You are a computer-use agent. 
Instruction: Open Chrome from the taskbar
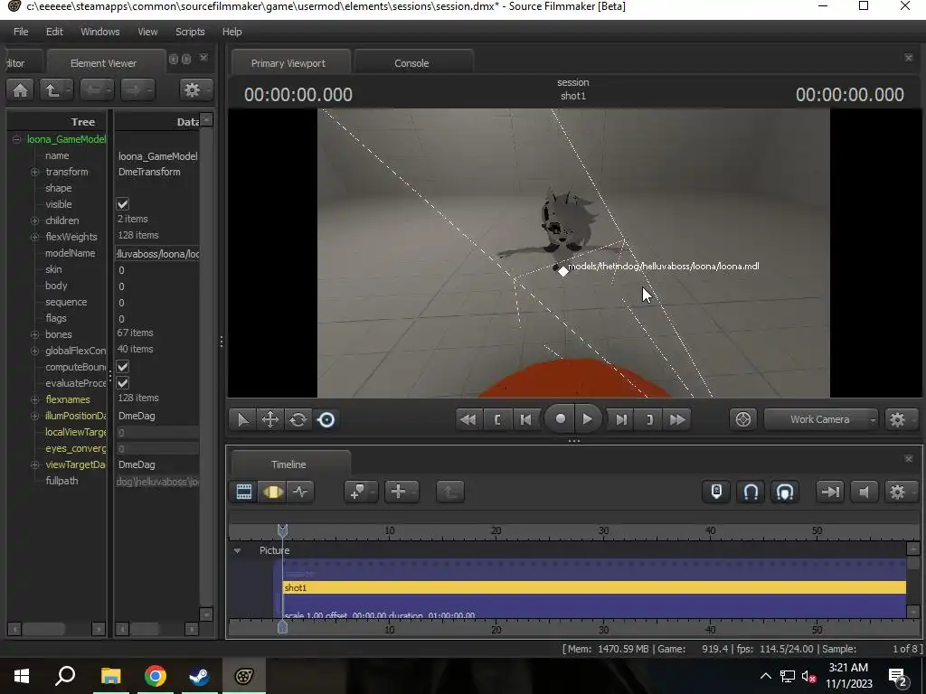(x=156, y=676)
